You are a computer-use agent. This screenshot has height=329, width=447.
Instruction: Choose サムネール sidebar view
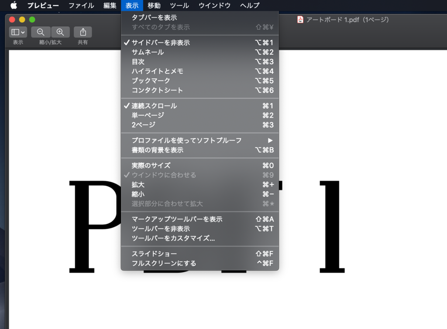pyautogui.click(x=200, y=52)
